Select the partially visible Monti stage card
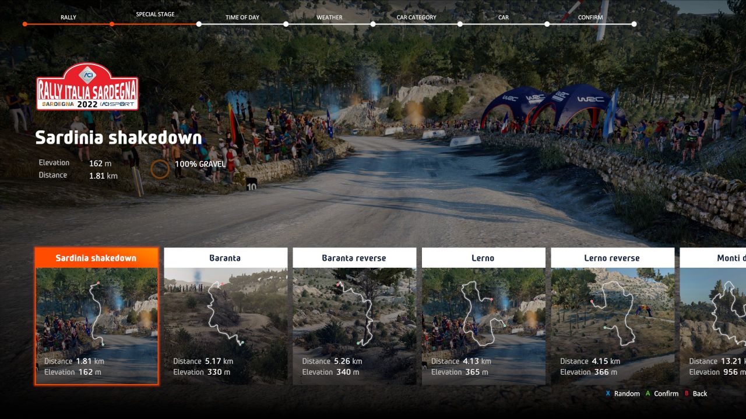This screenshot has height=419, width=746. pos(713,326)
